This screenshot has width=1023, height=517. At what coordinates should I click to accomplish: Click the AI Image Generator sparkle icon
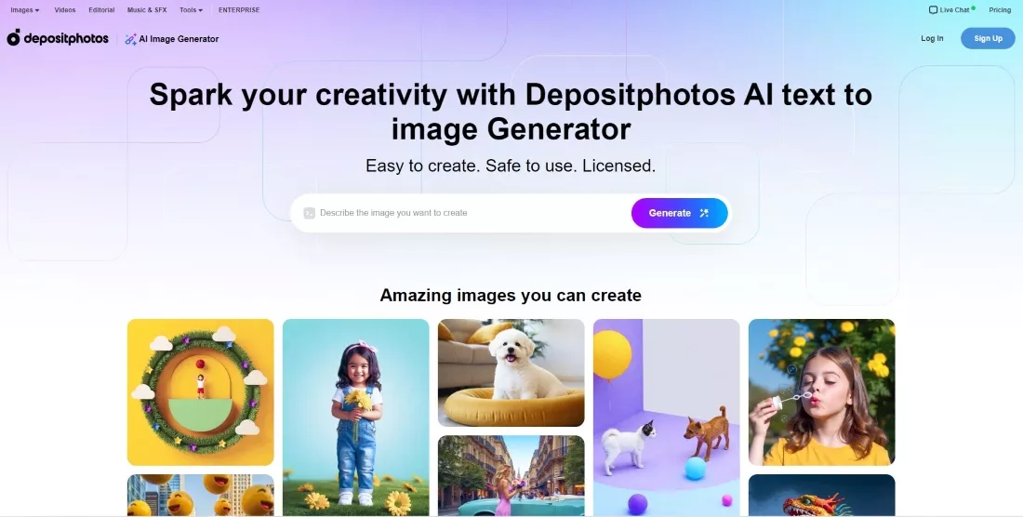tap(130, 39)
